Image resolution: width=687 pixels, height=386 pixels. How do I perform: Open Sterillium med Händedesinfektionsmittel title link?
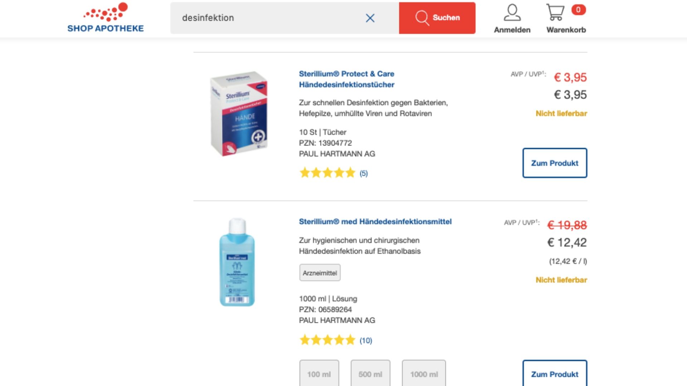coord(375,222)
